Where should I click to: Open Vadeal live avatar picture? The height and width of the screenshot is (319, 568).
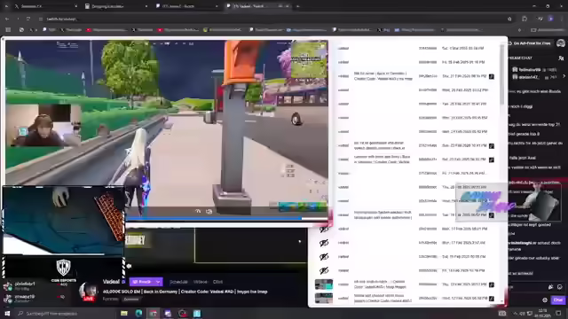click(89, 292)
